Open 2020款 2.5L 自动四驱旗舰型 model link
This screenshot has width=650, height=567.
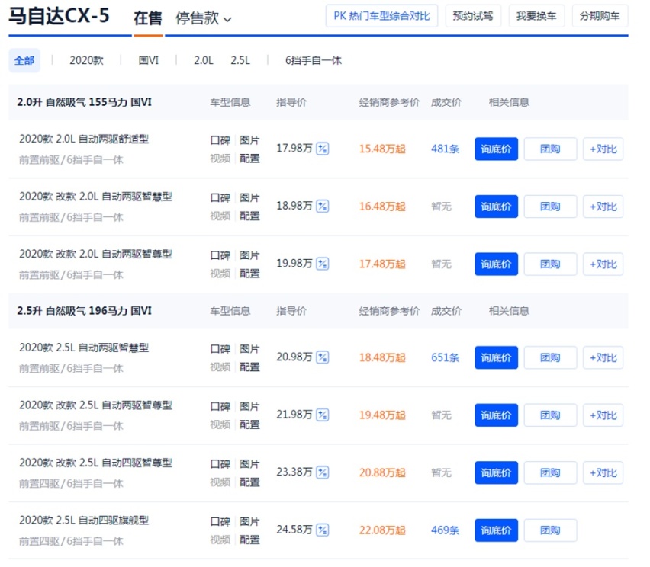pos(84,521)
